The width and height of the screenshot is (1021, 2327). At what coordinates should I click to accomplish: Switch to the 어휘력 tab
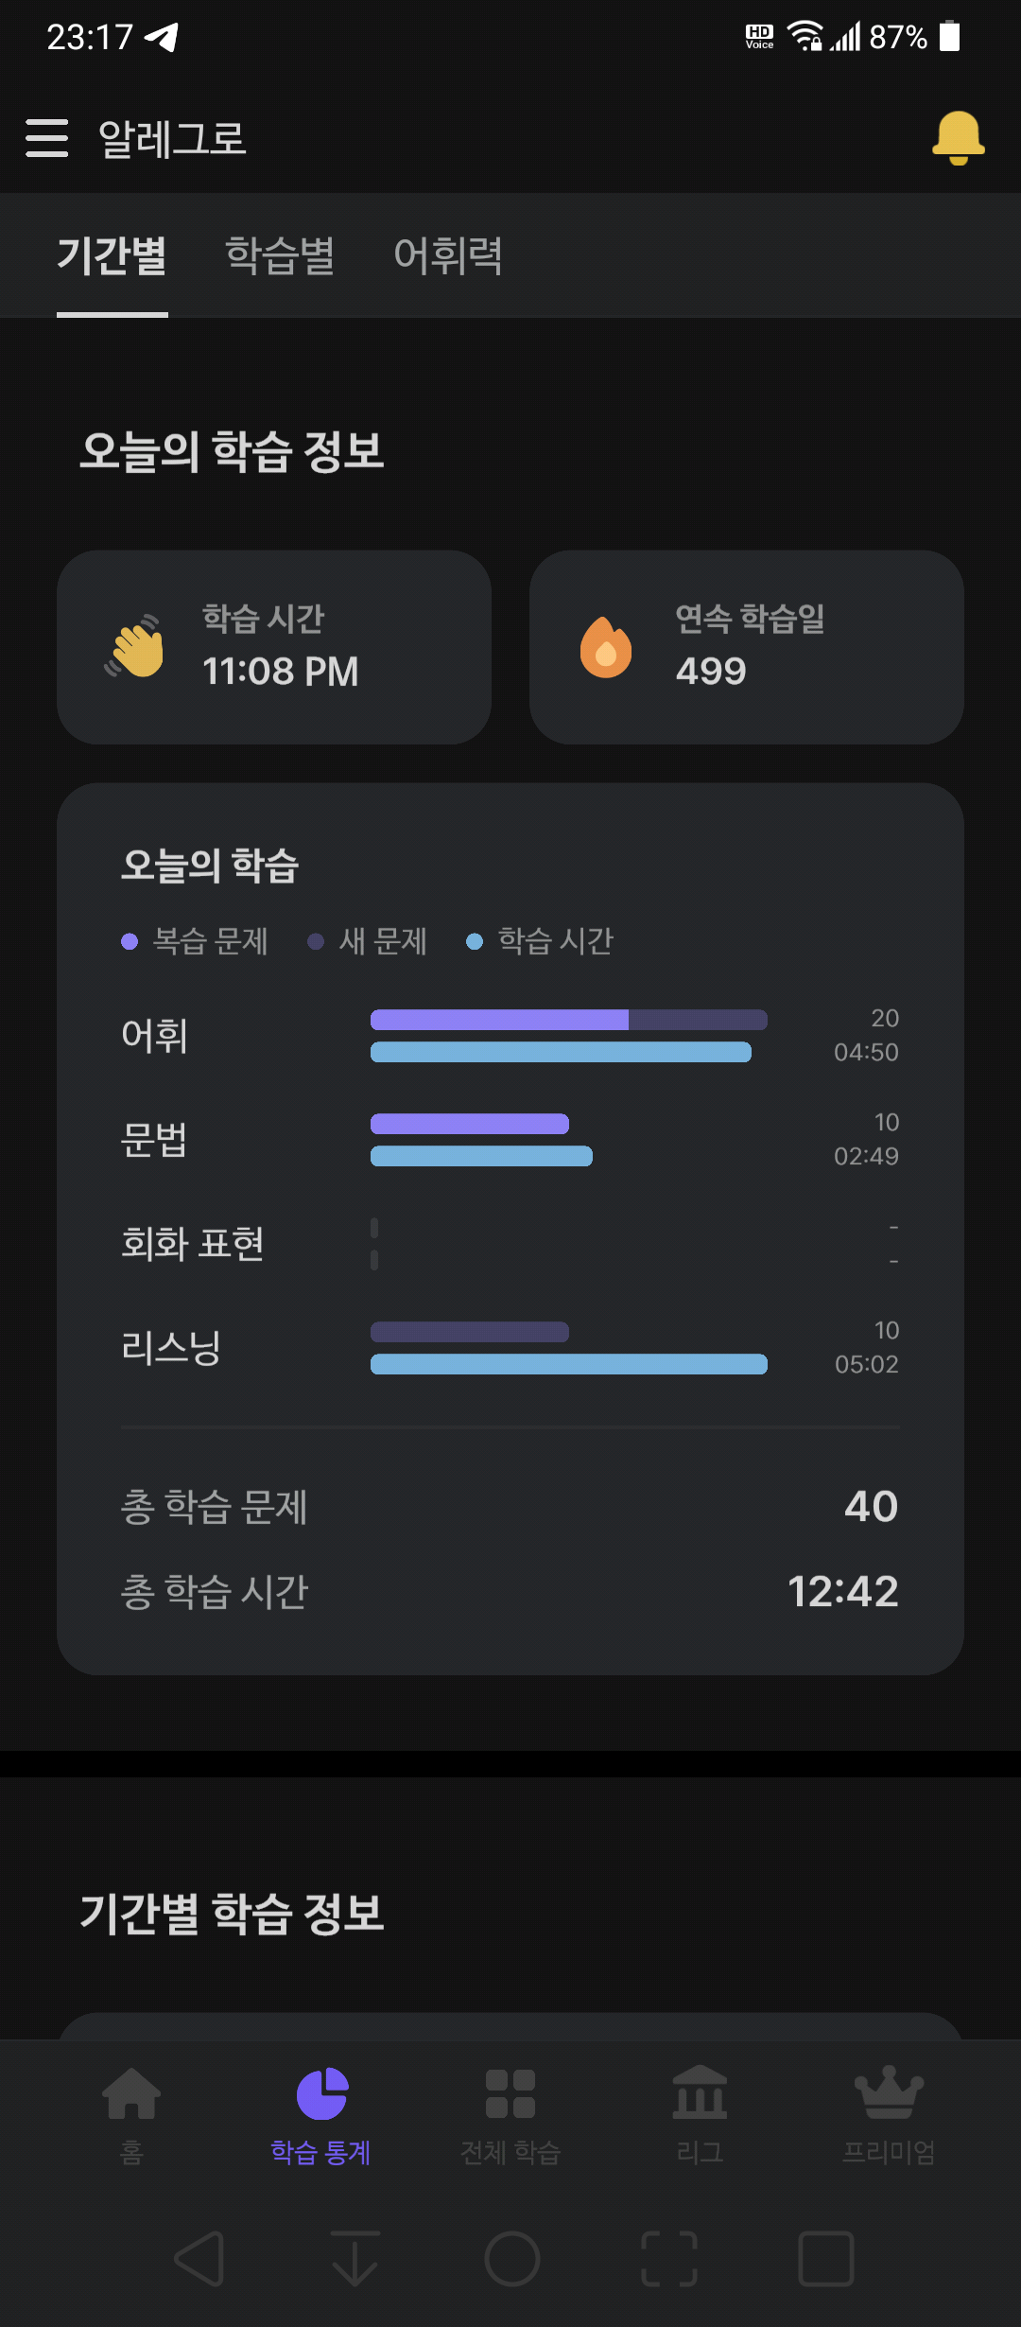pos(448,255)
